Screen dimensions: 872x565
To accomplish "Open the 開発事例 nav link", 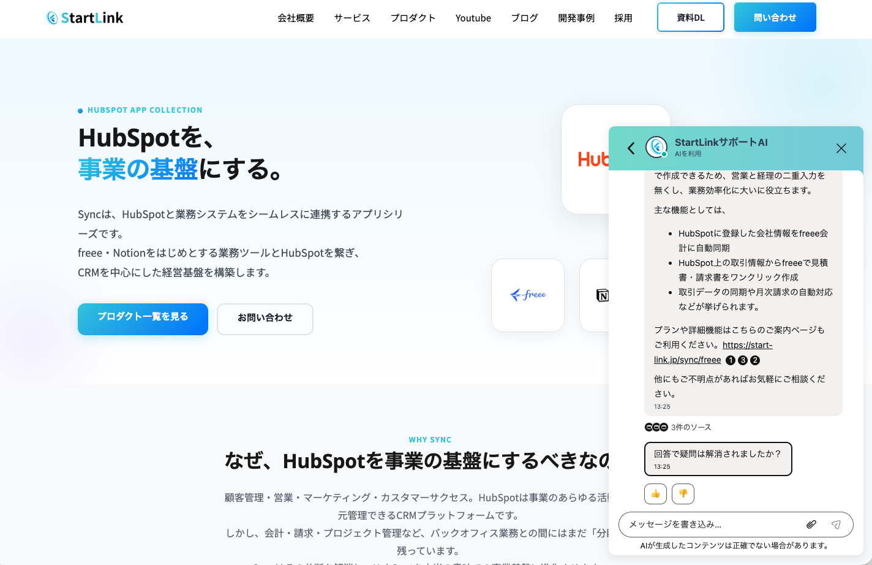I will coord(576,18).
